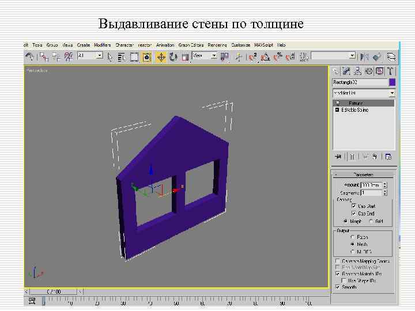The width and height of the screenshot is (415, 311).
Task: Open the Rendering menu
Action: pos(217,45)
